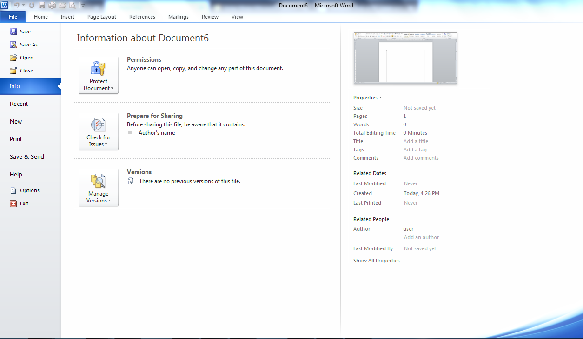Image resolution: width=583 pixels, height=339 pixels.
Task: Select Save As in the sidebar
Action: [x=28, y=44]
